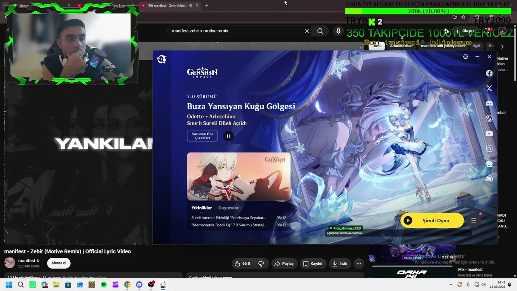
Task: Download the video using İndir
Action: pos(340,264)
